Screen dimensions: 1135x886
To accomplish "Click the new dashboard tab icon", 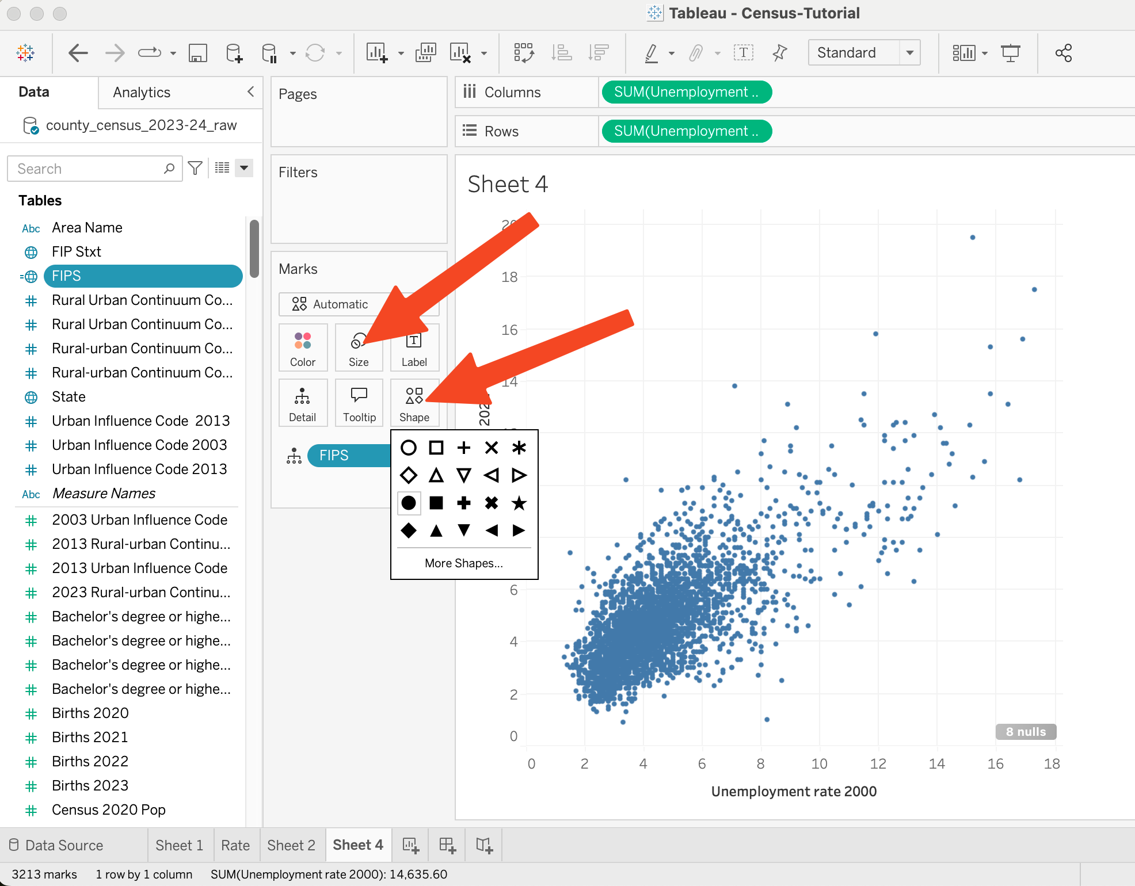I will coord(447,845).
